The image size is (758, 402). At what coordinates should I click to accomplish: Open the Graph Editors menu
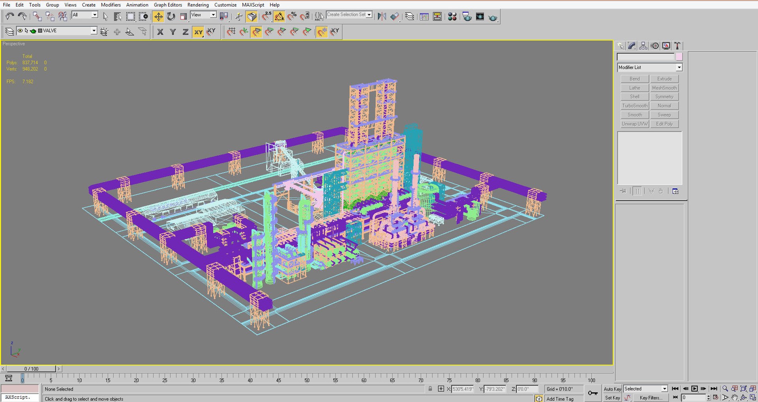(168, 5)
